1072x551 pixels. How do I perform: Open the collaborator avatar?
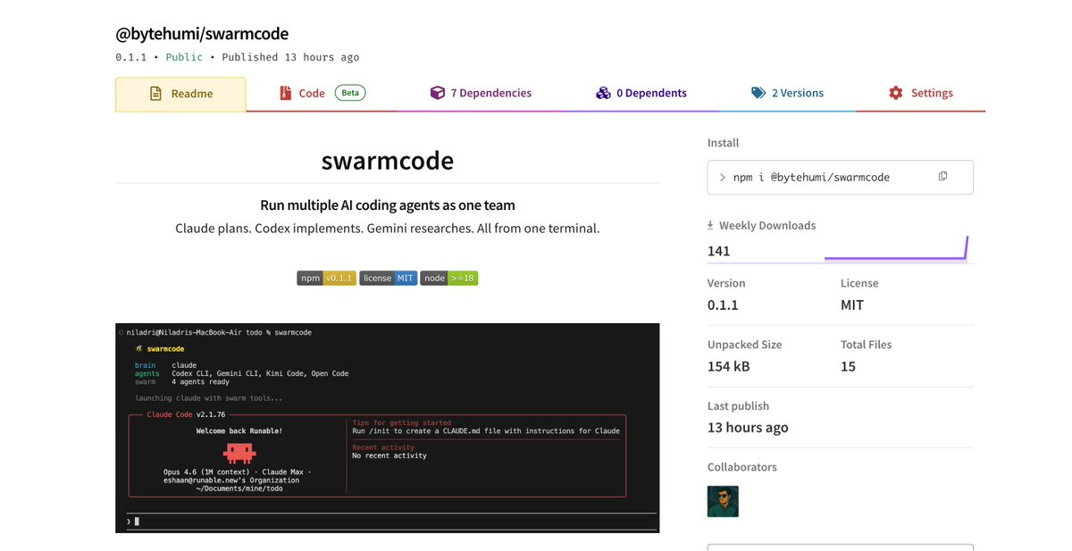pos(723,501)
